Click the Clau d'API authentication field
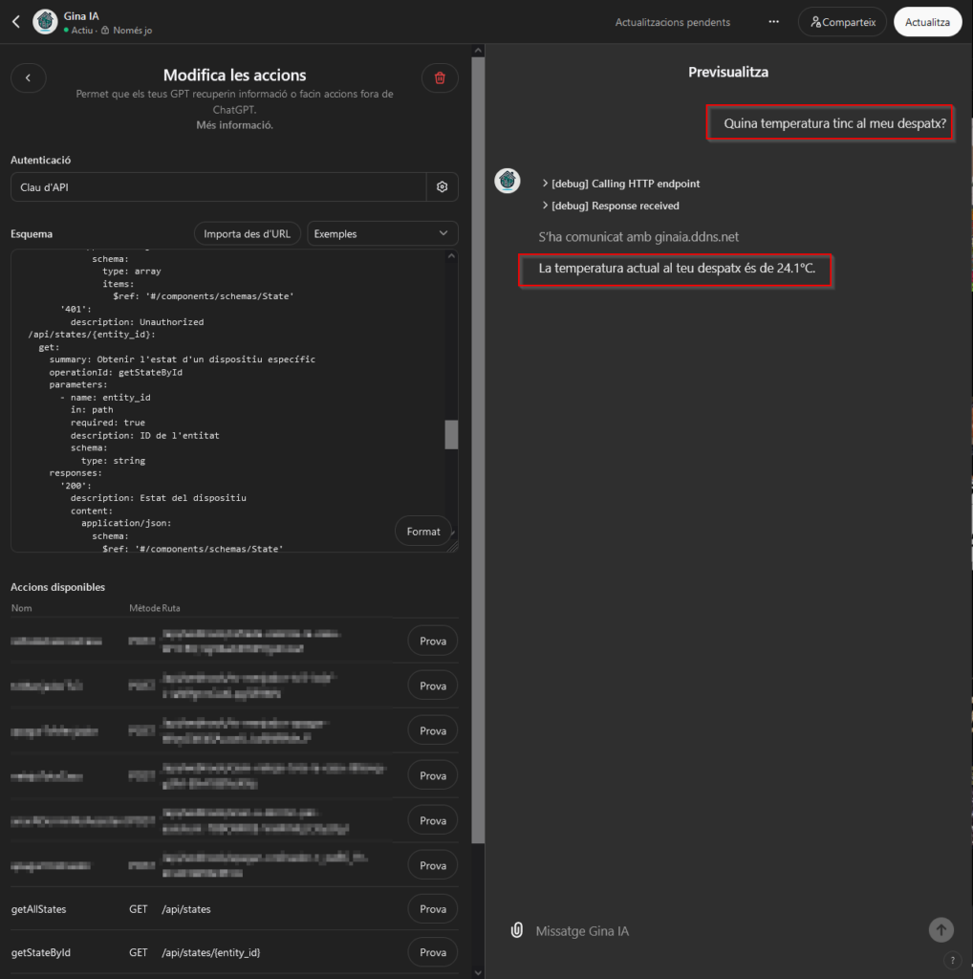 (219, 187)
